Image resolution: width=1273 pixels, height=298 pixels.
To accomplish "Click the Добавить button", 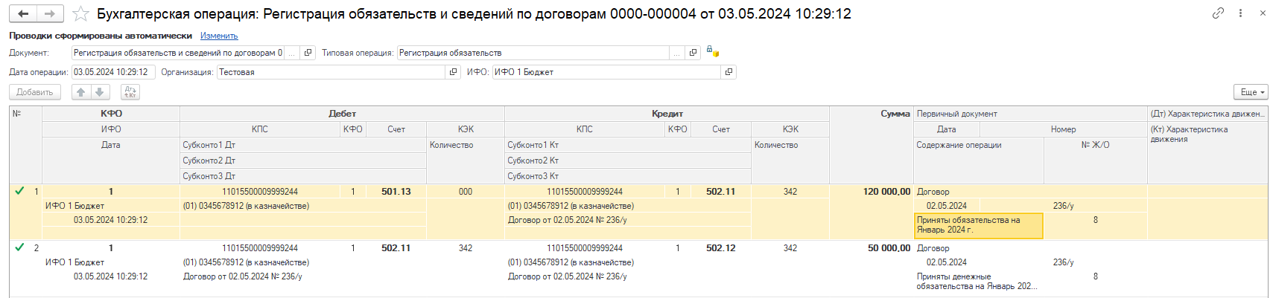I will pyautogui.click(x=35, y=92).
